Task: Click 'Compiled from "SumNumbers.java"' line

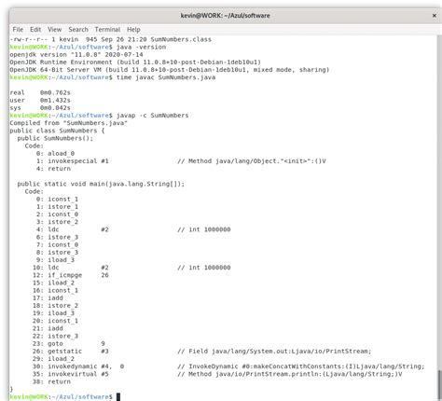Action: pos(68,123)
